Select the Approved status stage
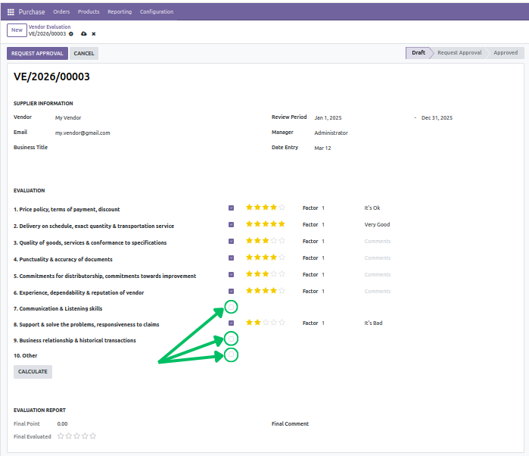529x456 pixels. point(506,53)
